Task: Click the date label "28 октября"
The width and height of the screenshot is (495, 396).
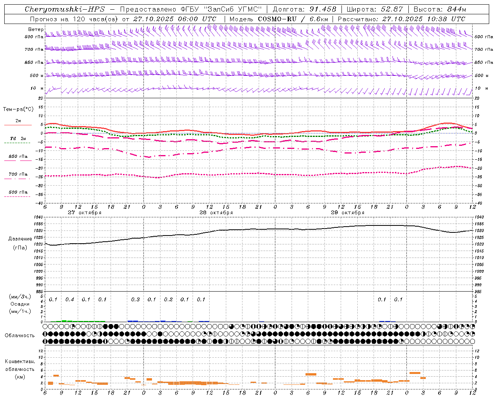Action: click(216, 213)
